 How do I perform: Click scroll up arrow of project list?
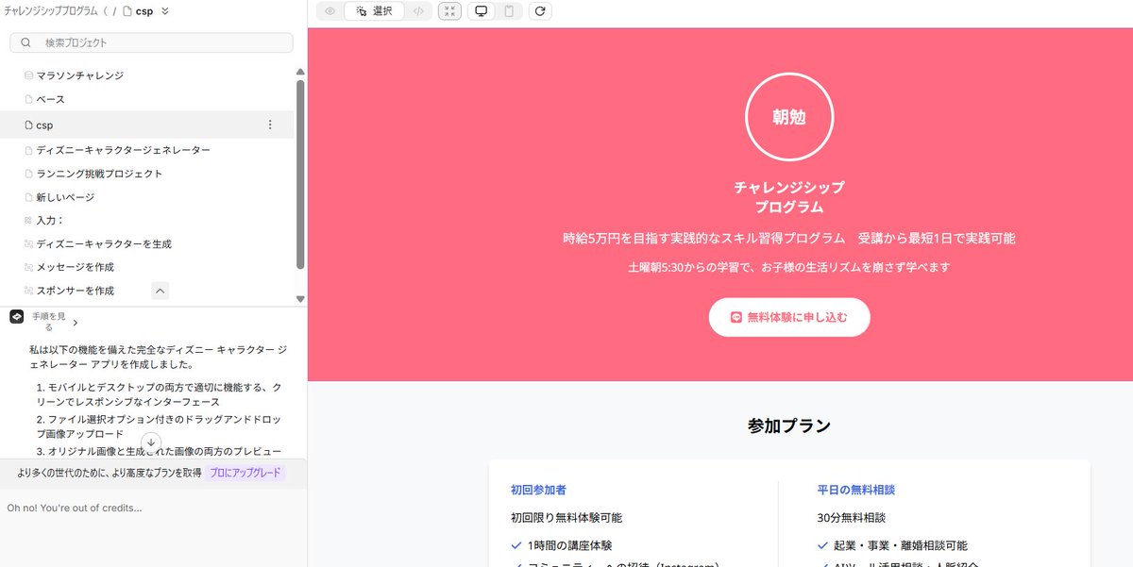pos(300,72)
